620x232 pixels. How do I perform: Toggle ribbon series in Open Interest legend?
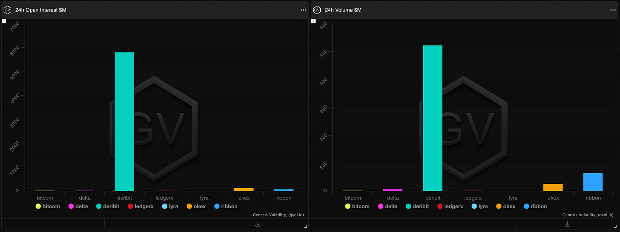(x=226, y=206)
